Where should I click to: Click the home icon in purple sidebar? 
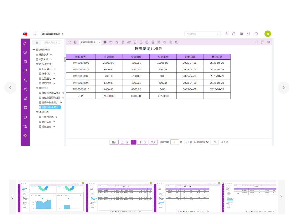[25, 43]
